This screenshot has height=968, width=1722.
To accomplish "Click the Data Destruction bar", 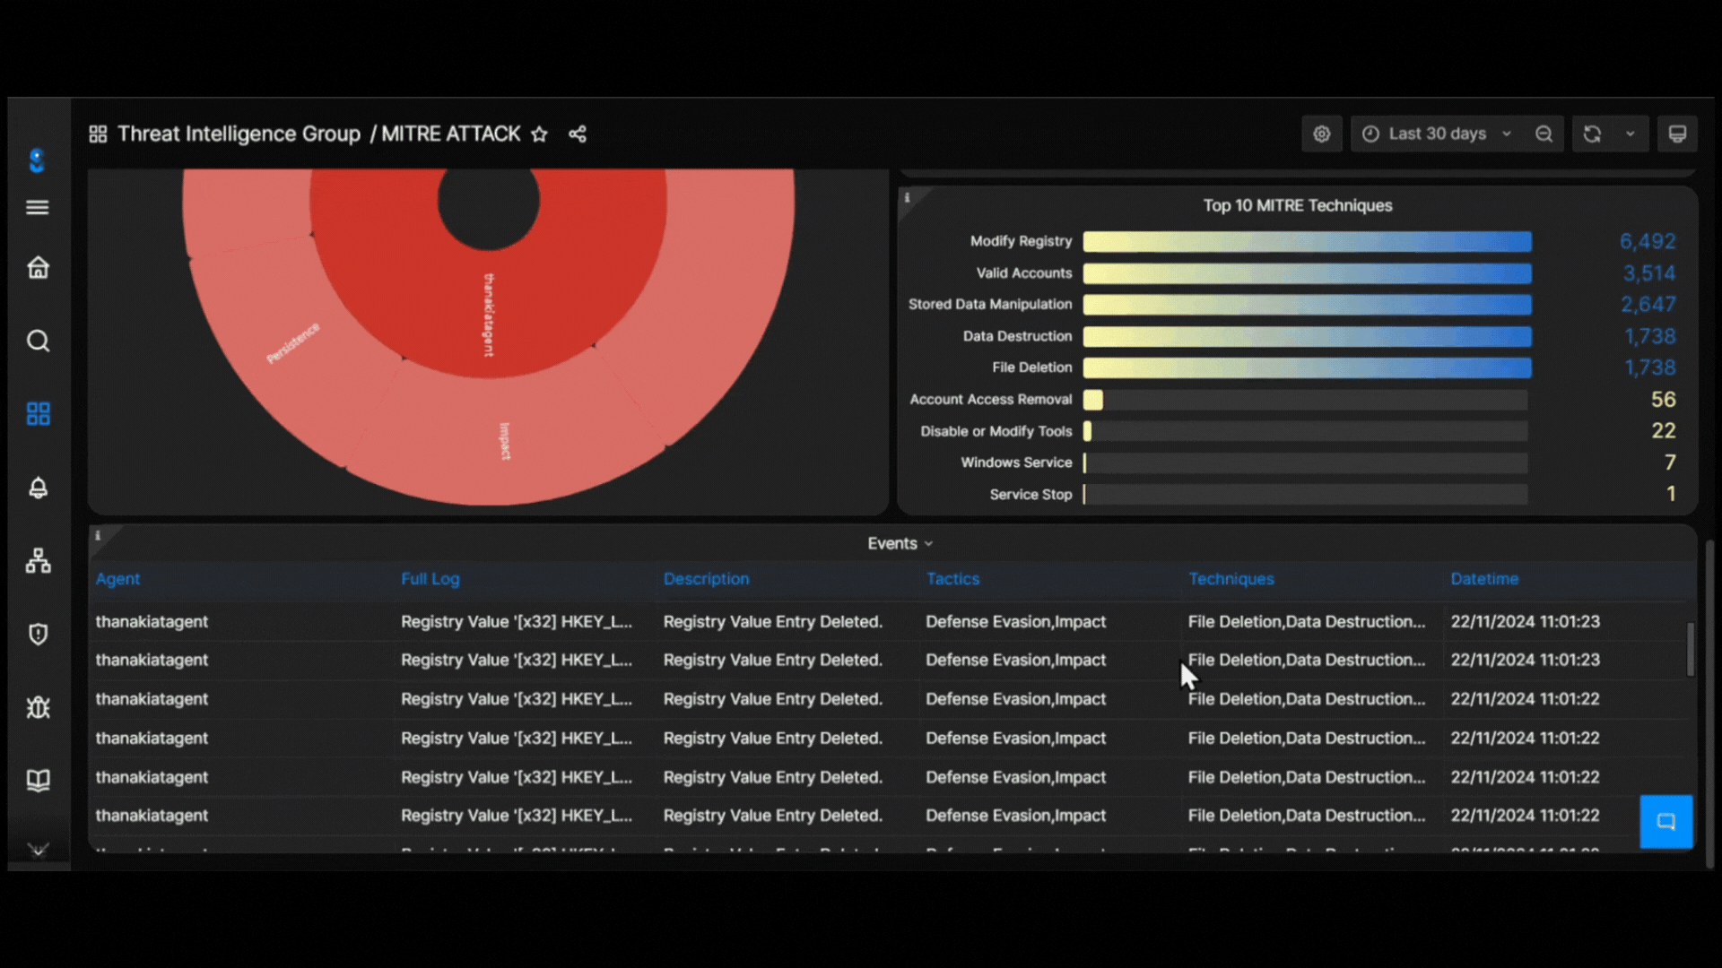I will (x=1307, y=336).
